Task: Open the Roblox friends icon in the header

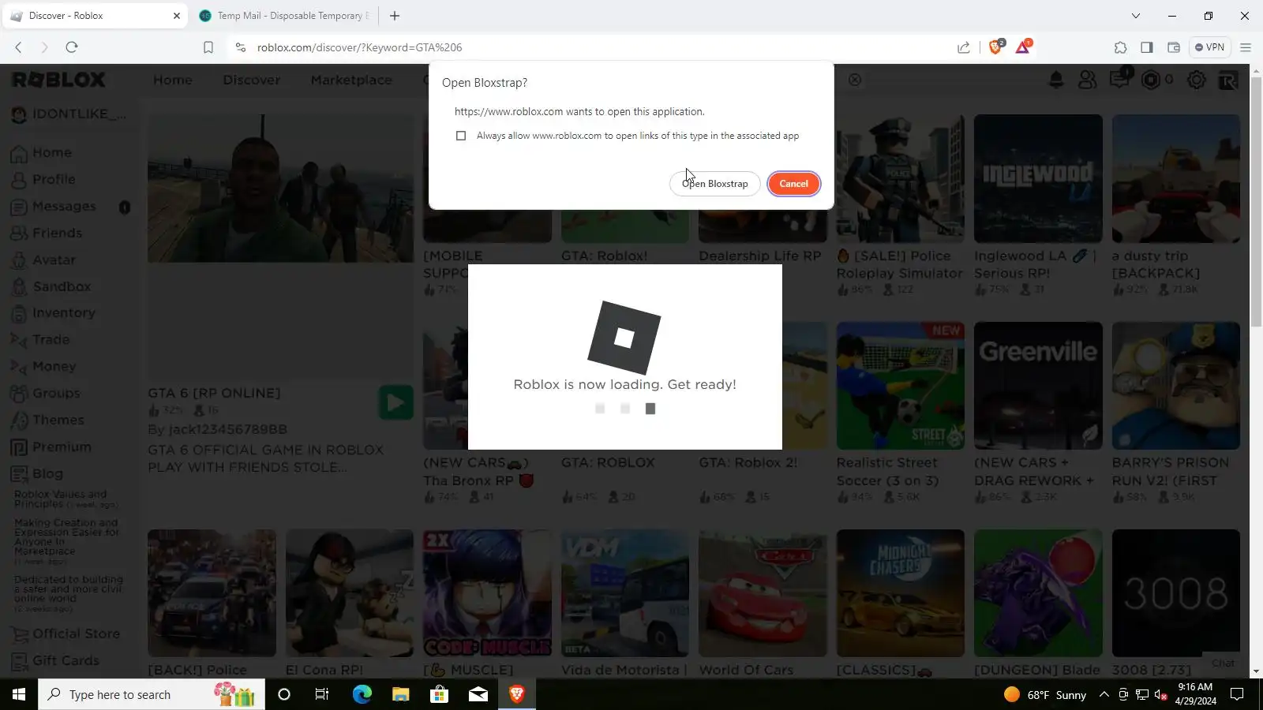Action: [x=1088, y=80]
